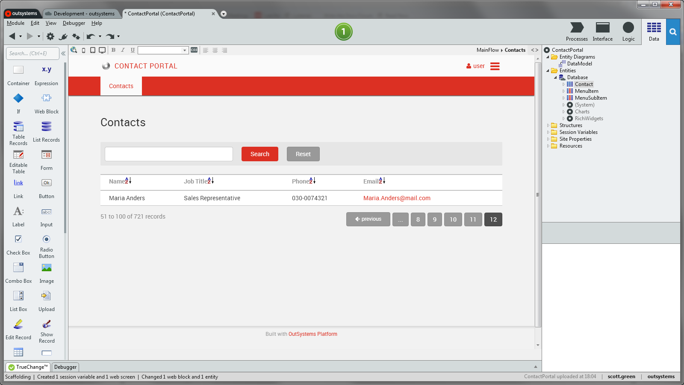Select the Radio Button widget
684x385 pixels.
point(47,246)
